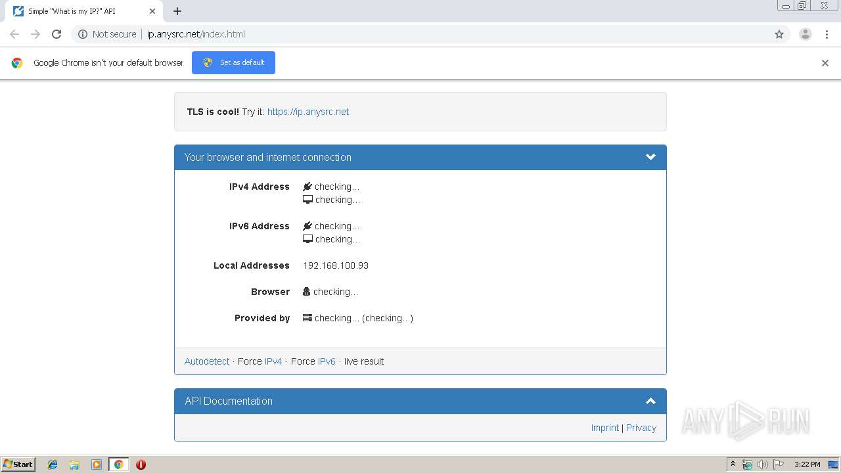Click the plug icon beside IPv6 Address
841x473 pixels.
tap(307, 226)
